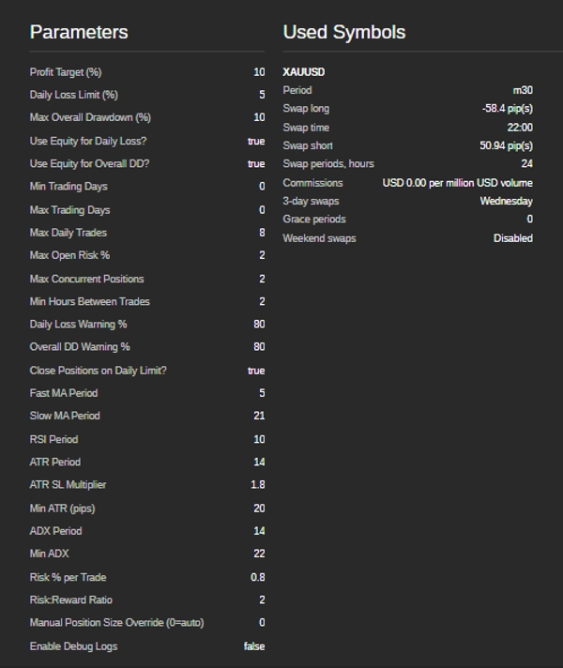Select the XAUUSD symbol name
The height and width of the screenshot is (668, 563).
(304, 72)
